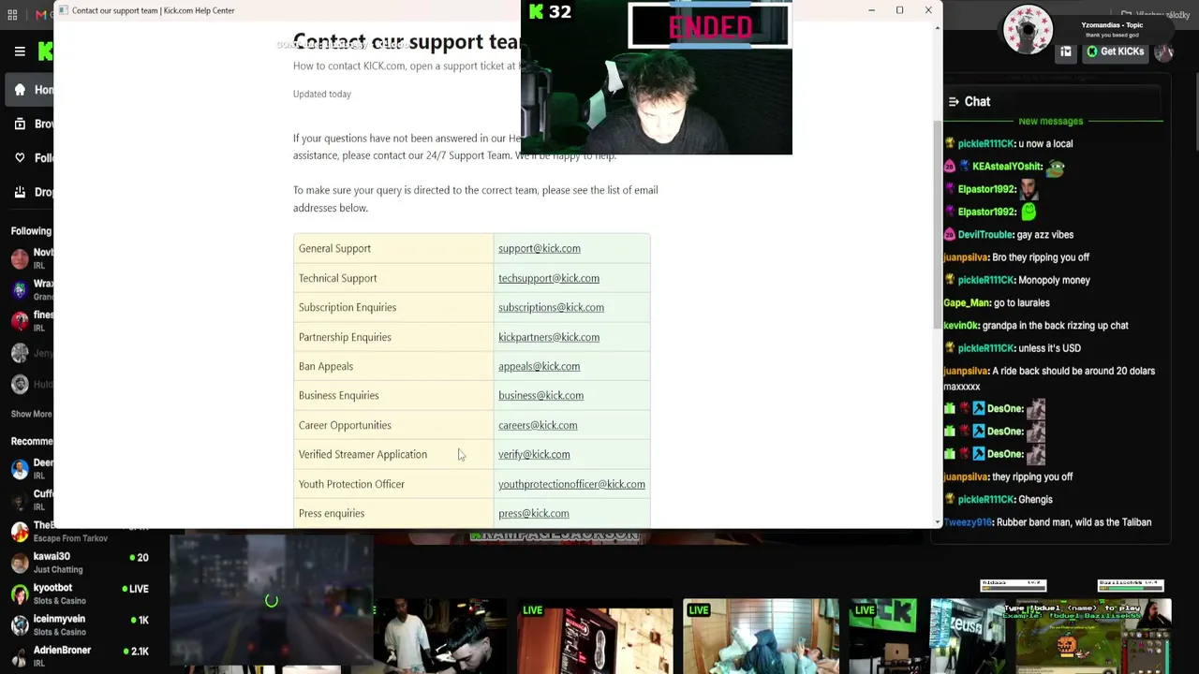Click kevin0k username in chat
1199x674 pixels.
click(x=961, y=326)
